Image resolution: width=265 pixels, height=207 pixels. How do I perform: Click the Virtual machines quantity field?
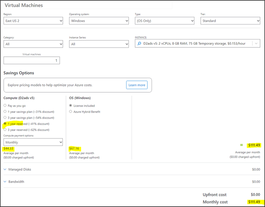coord(32,60)
